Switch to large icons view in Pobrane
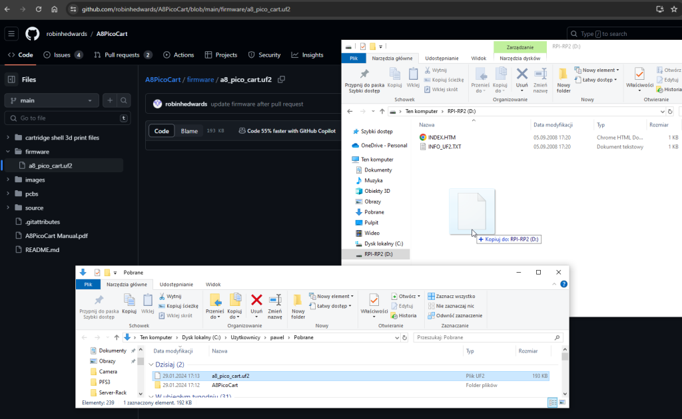Image resolution: width=682 pixels, height=419 pixels. click(562, 402)
